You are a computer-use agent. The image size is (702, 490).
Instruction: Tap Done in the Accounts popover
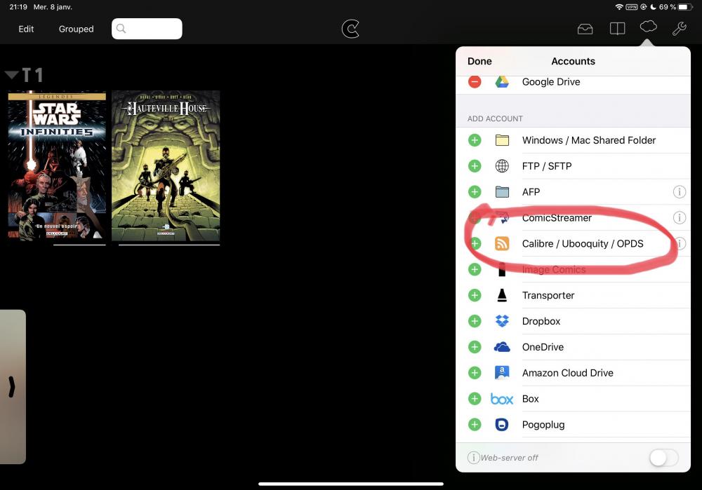(x=479, y=61)
